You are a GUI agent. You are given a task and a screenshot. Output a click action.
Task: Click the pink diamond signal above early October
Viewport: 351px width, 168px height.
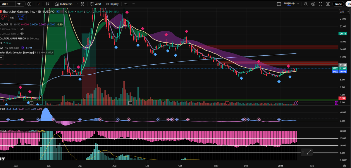tap(186, 31)
